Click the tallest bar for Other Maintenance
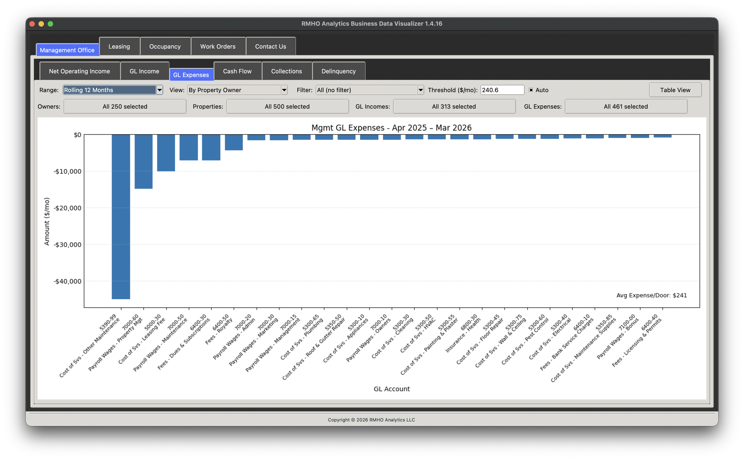 pos(121,217)
